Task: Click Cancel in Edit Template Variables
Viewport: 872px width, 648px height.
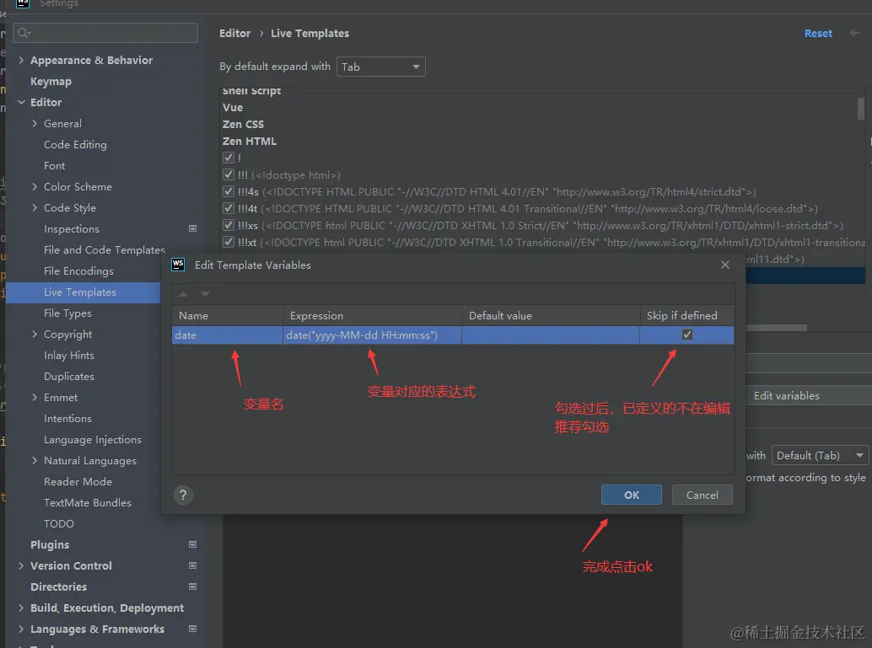Action: (x=702, y=495)
